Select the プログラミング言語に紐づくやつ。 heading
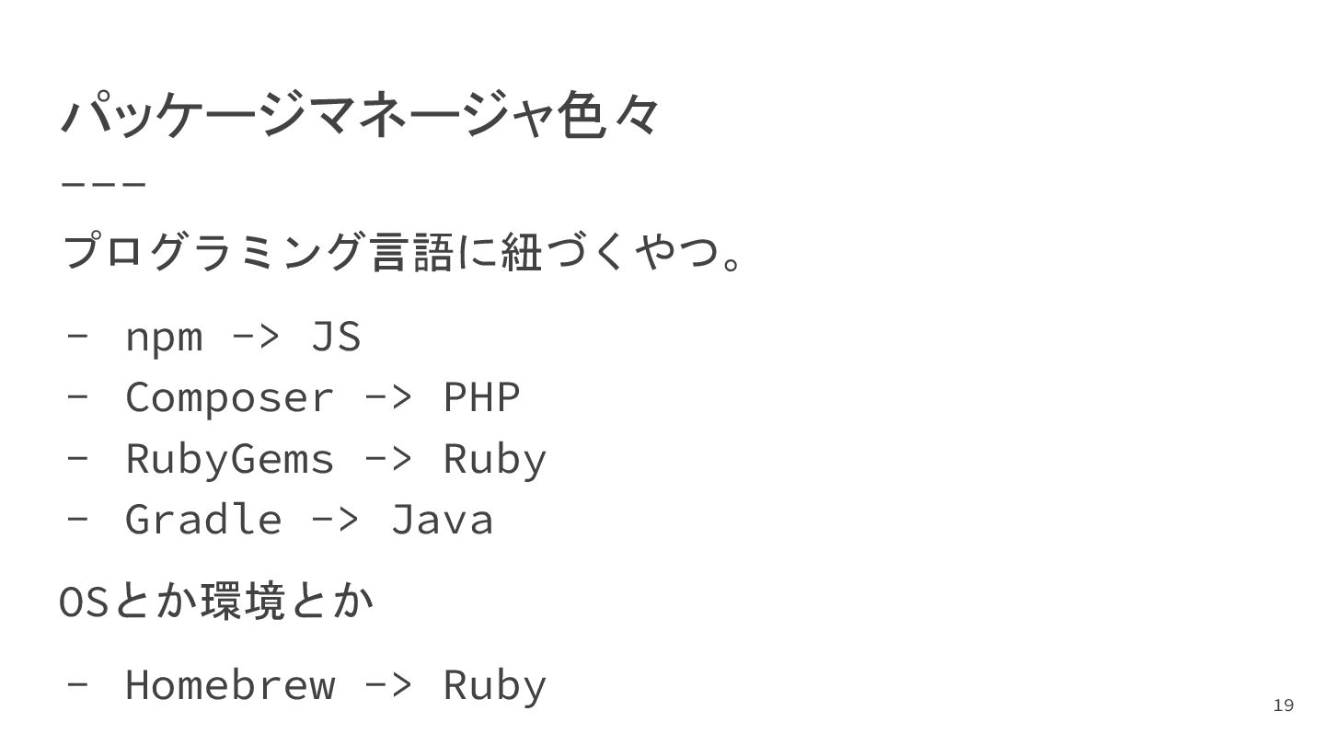The width and height of the screenshot is (1325, 745). pyautogui.click(x=403, y=252)
